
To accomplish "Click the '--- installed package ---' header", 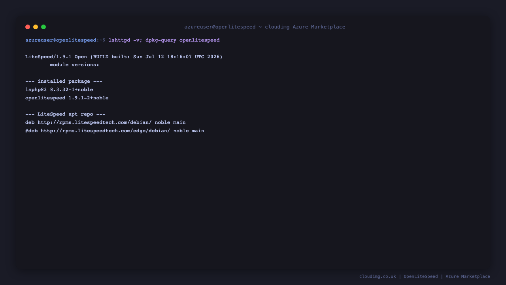I will coord(64,81).
